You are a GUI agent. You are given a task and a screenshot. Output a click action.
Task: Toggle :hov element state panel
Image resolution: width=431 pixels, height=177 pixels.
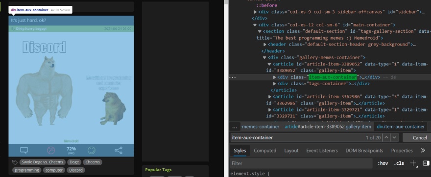[383, 163]
